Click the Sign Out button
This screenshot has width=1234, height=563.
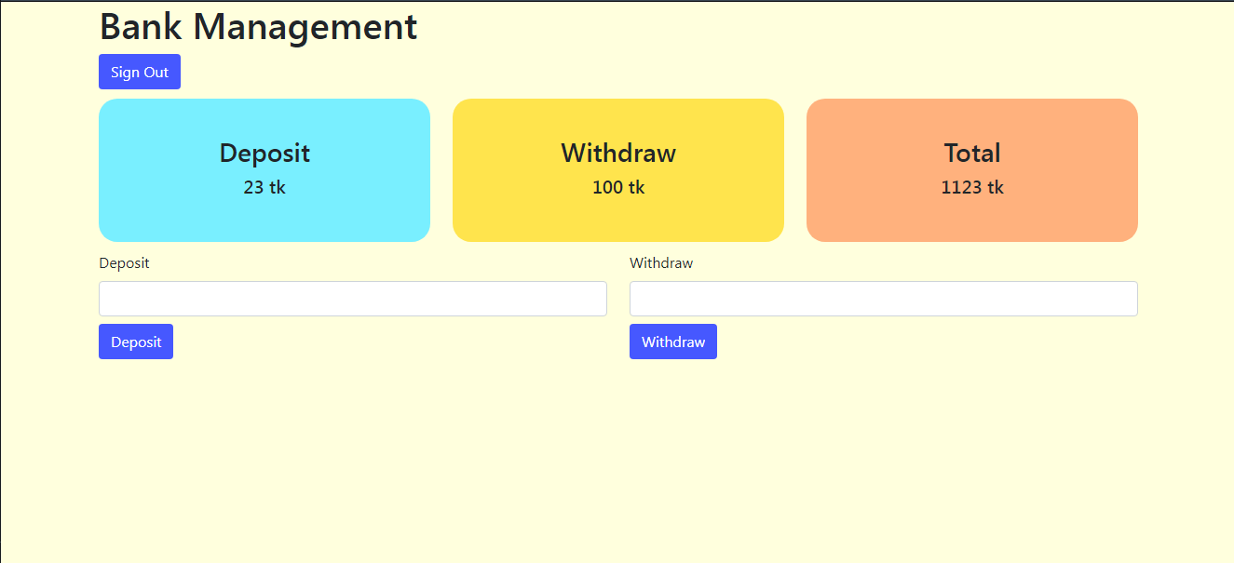click(139, 71)
